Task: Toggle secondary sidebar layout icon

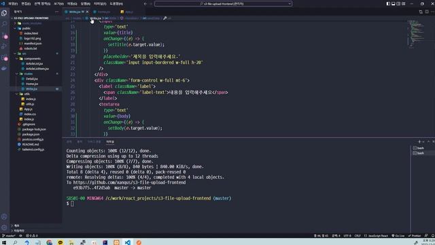Action: coord(398,3)
